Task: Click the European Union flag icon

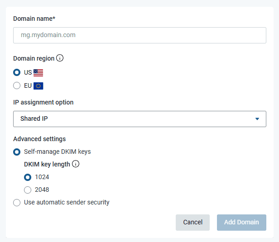Action: [x=38, y=85]
